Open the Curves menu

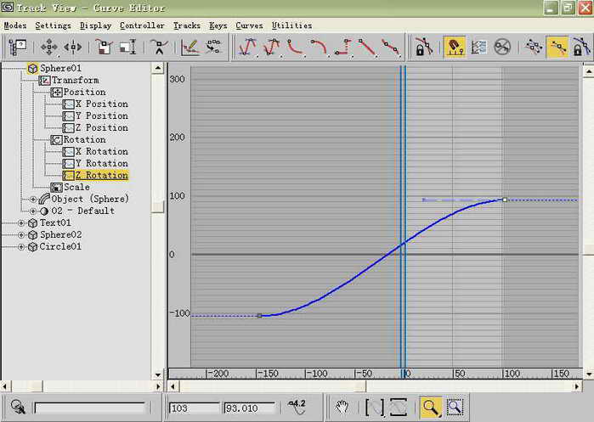pos(249,25)
